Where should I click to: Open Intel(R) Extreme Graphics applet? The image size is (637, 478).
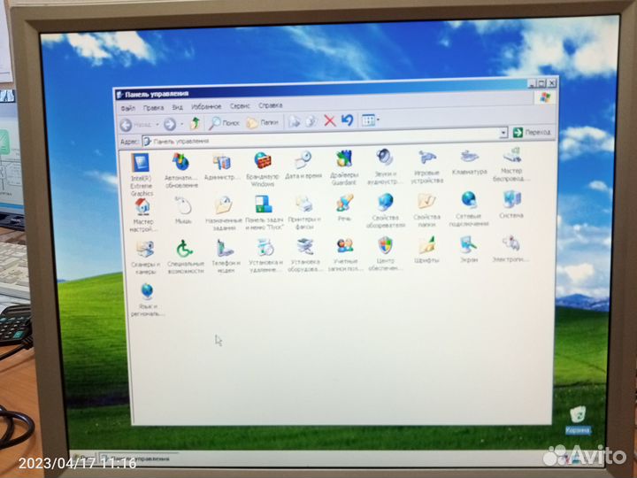click(142, 174)
